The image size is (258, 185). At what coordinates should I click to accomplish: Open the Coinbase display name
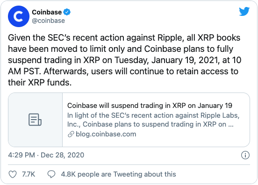coord(47,12)
